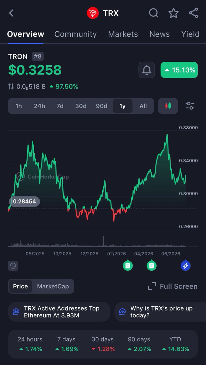Tap the red TRON logo icon
The width and height of the screenshot is (206, 365).
click(93, 13)
